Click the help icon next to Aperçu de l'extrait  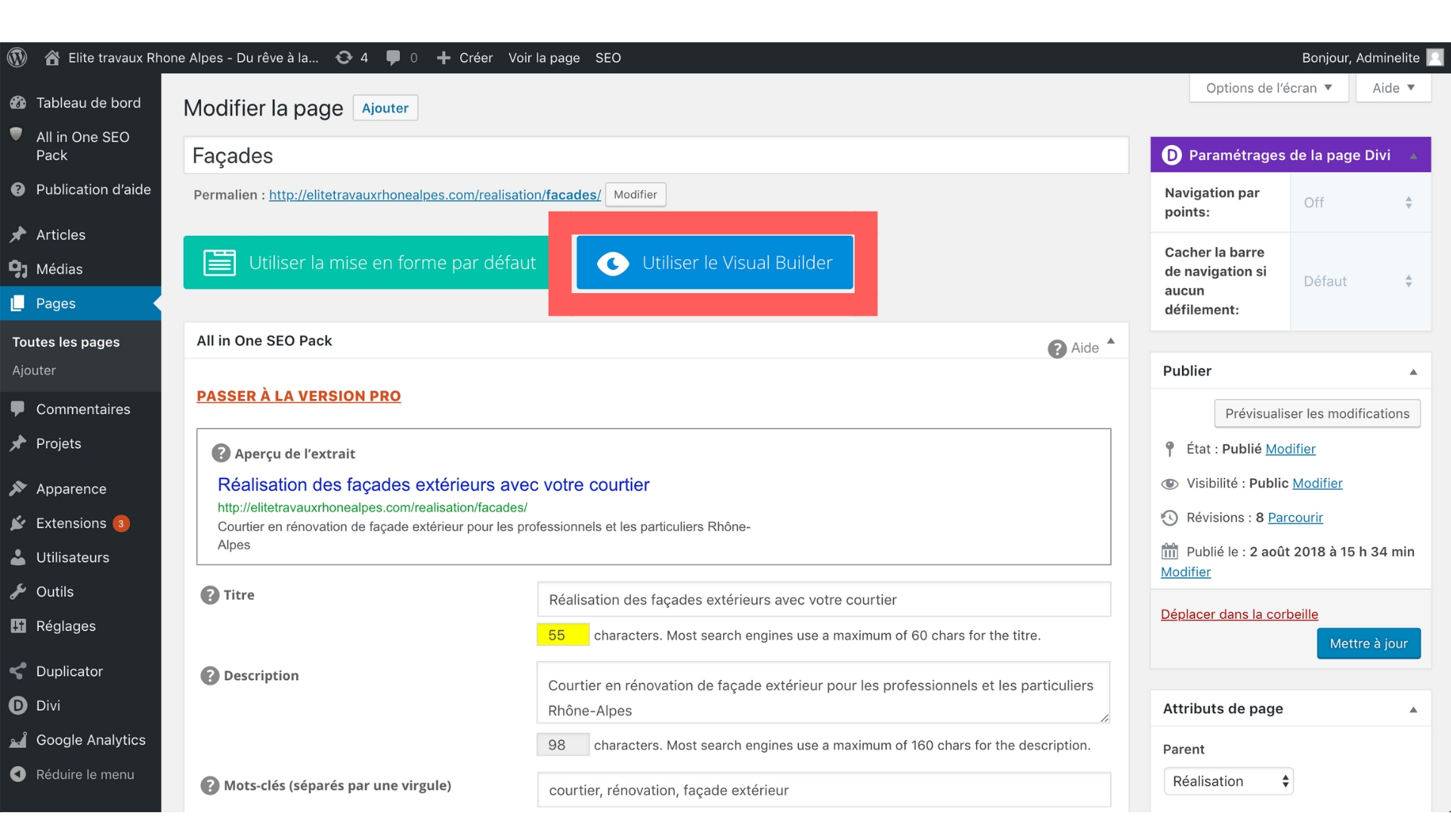(x=221, y=453)
